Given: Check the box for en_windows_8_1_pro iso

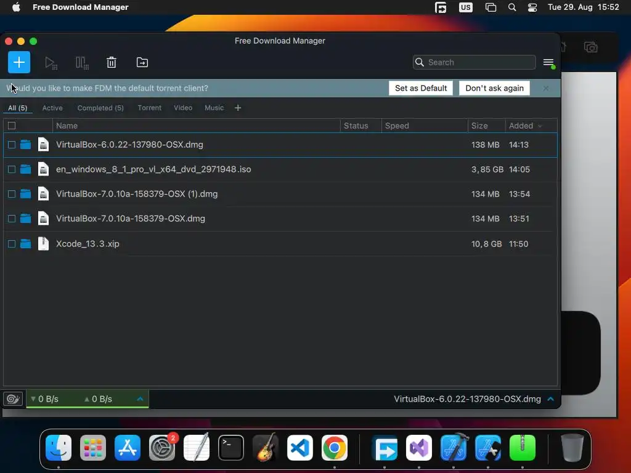Looking at the screenshot, I should coord(12,169).
